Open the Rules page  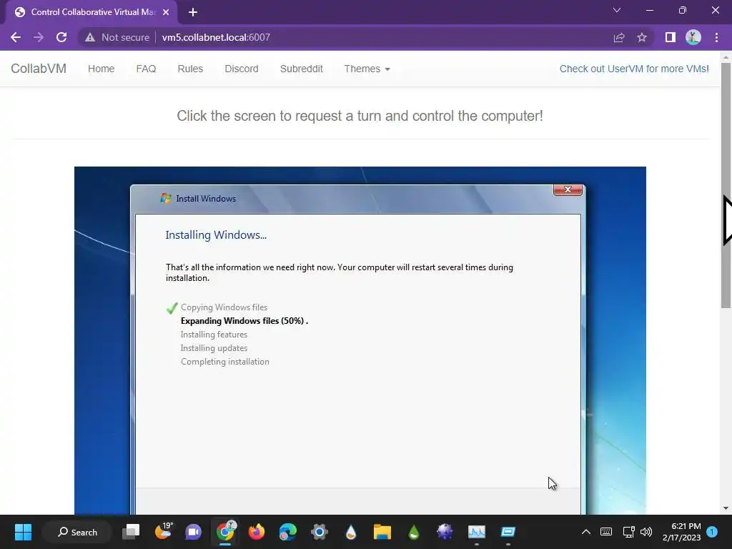pos(190,69)
